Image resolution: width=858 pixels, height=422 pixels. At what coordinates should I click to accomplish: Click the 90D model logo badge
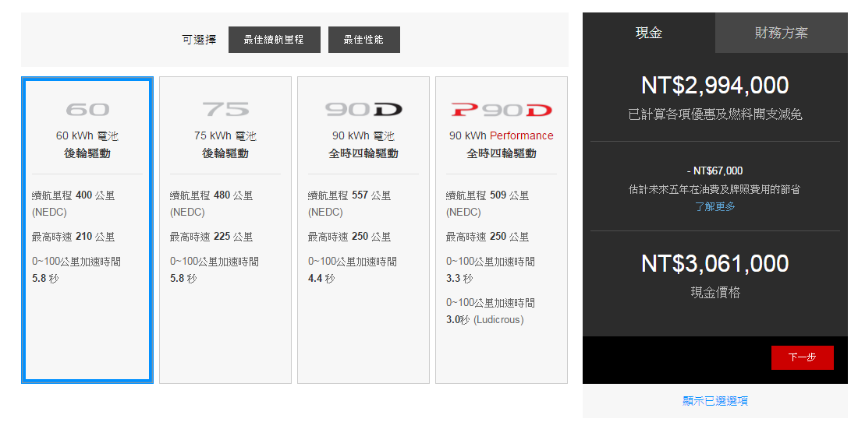coord(363,110)
